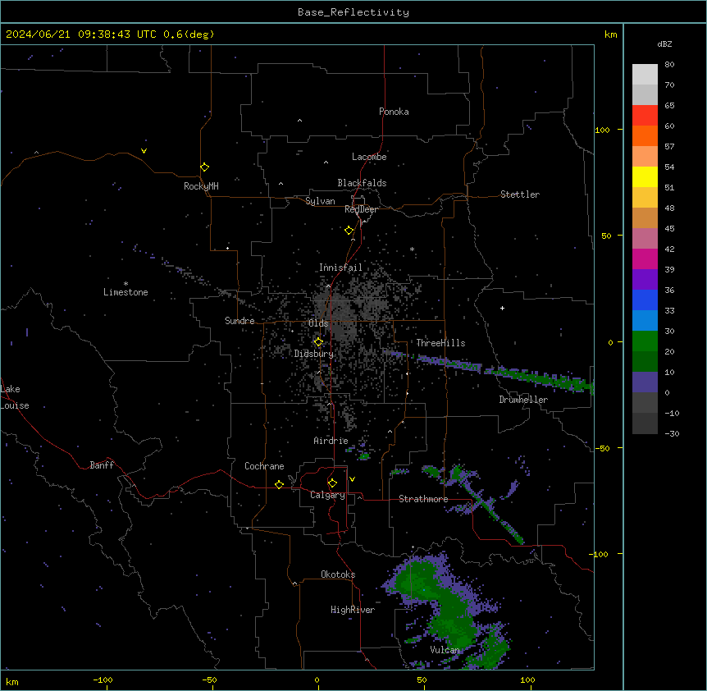The image size is (707, 691).
Task: Click the dBZ legend heading
Action: tap(664, 44)
